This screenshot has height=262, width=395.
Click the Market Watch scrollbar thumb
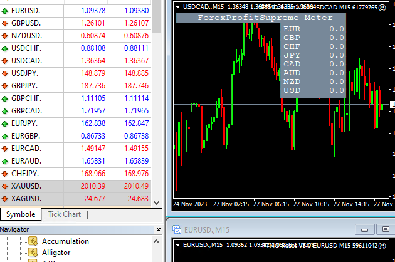[x=157, y=16]
